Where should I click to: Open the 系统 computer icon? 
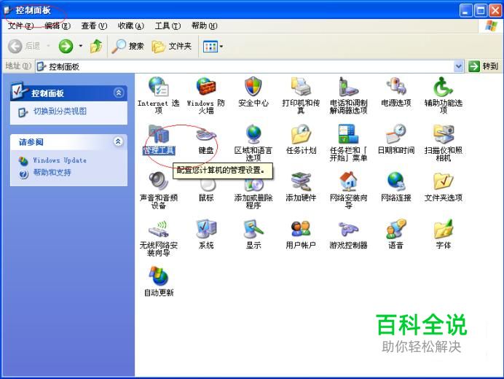tap(206, 229)
